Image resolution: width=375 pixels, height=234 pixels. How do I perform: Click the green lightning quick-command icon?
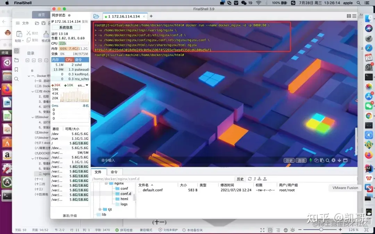pyautogui.click(x=311, y=160)
